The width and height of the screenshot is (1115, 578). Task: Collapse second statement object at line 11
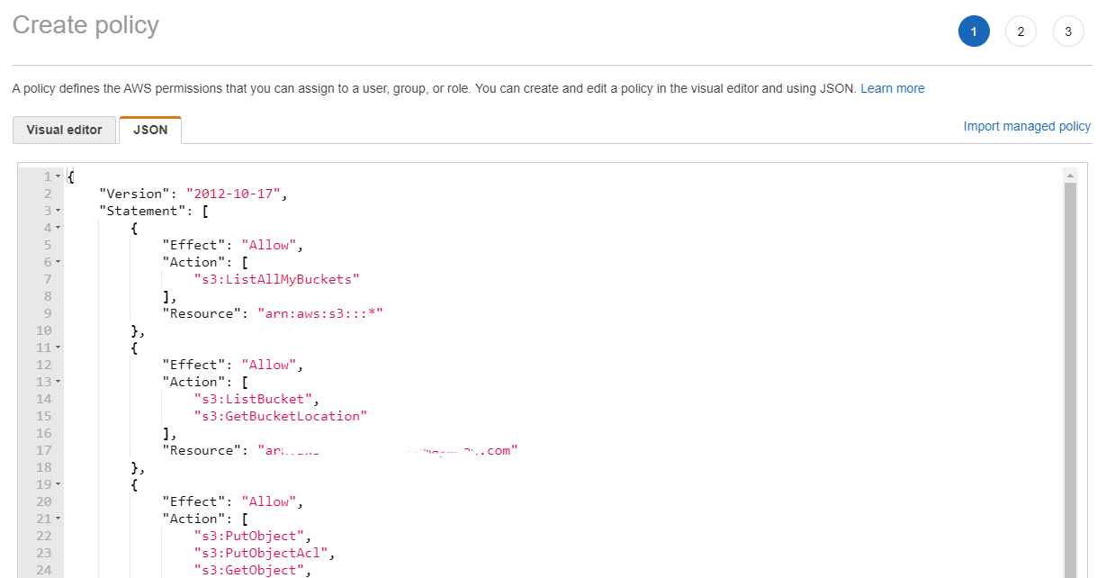(x=58, y=348)
